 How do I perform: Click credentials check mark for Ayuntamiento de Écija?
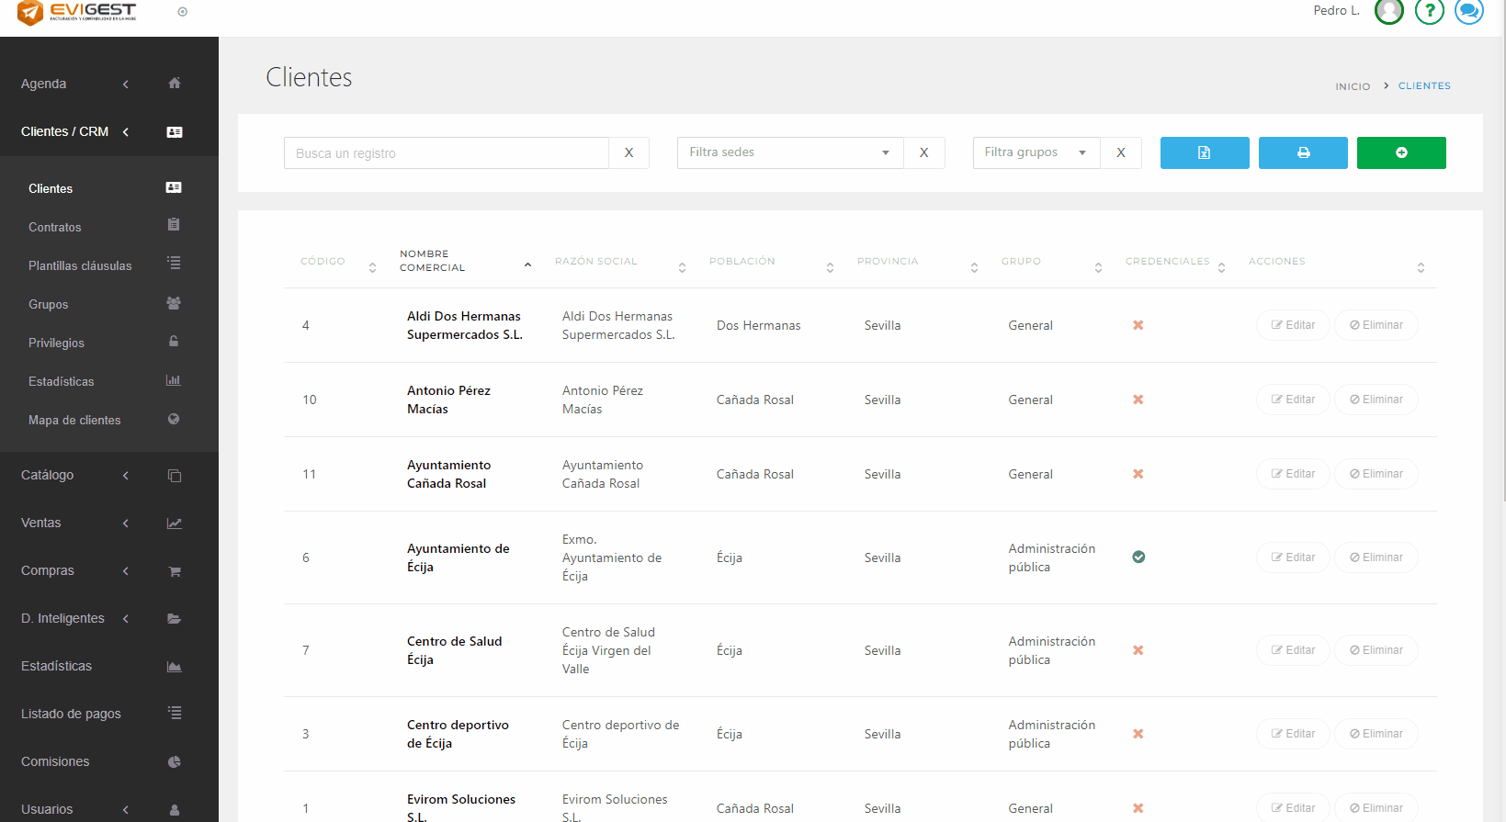coord(1138,557)
